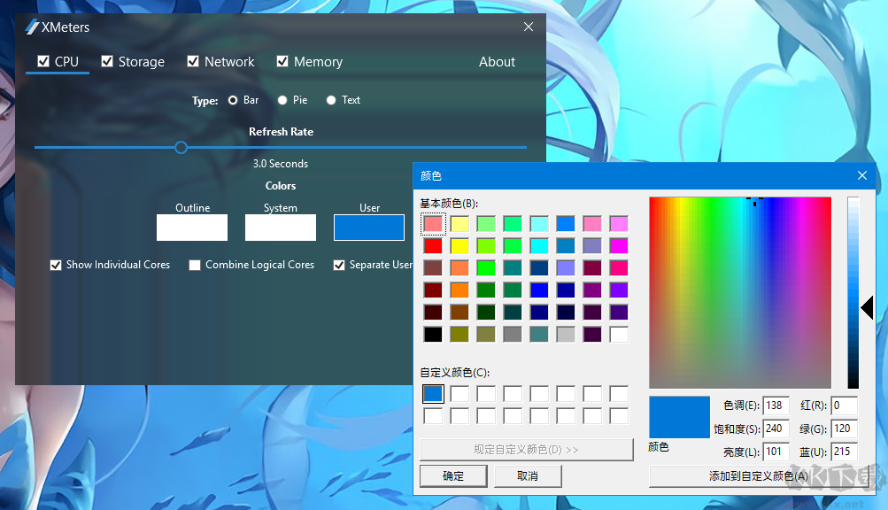Pick the white basic color
Image resolution: width=888 pixels, height=510 pixels.
[619, 335]
